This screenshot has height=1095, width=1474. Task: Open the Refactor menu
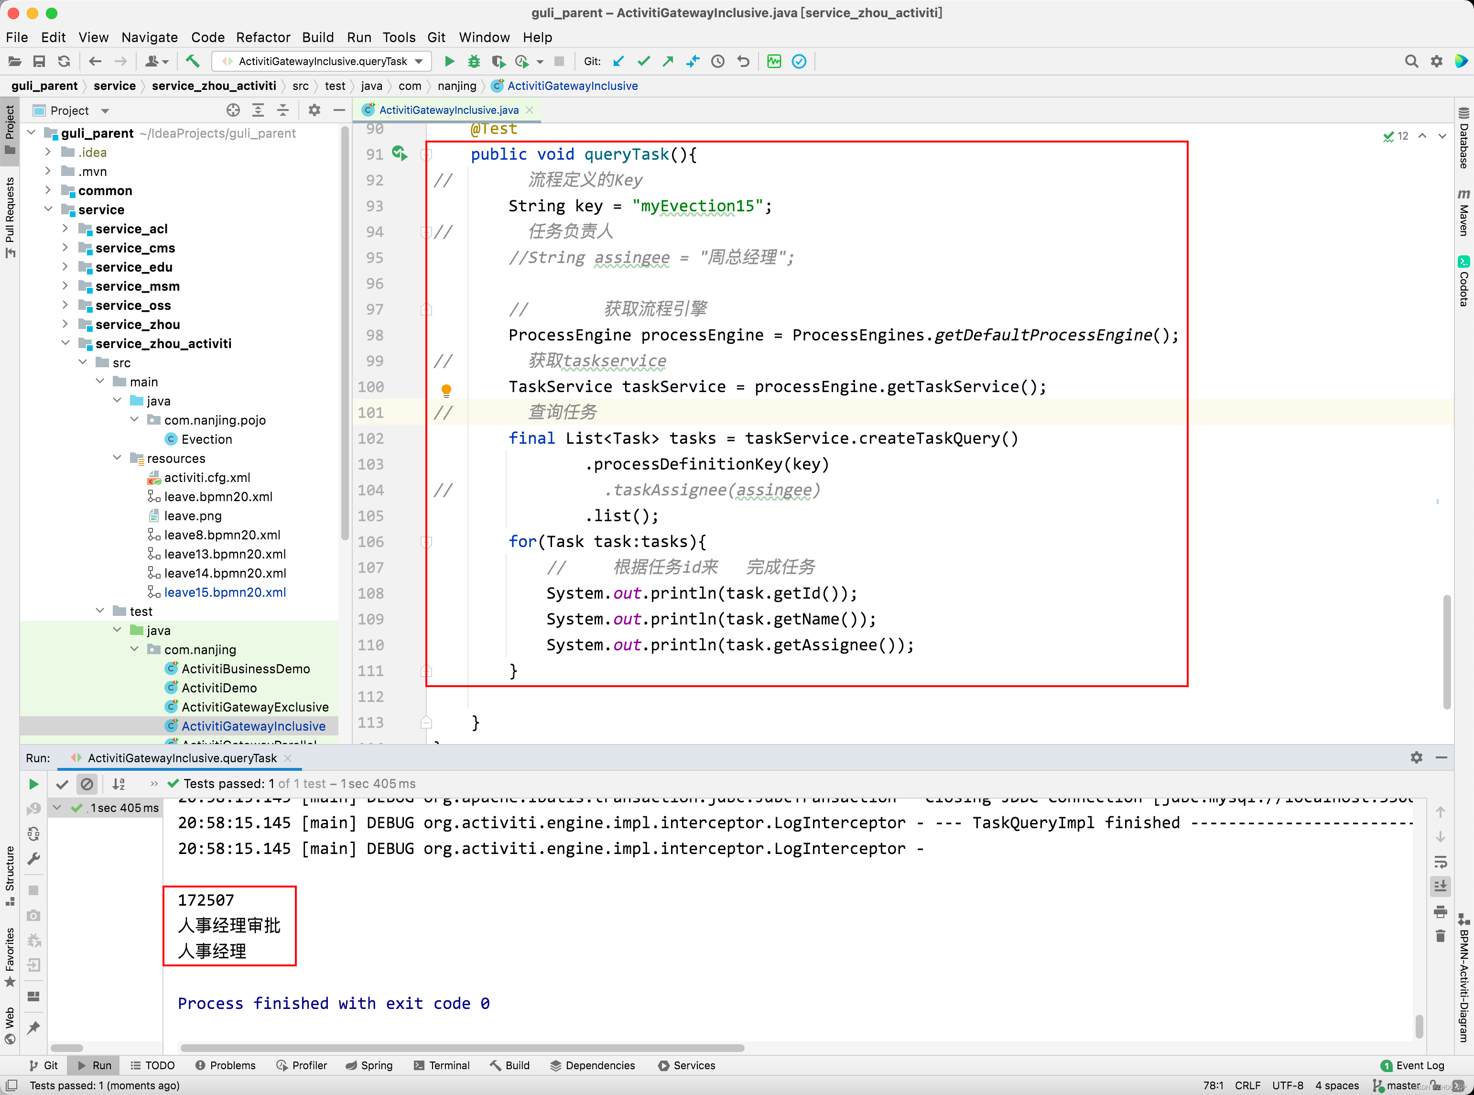(263, 37)
